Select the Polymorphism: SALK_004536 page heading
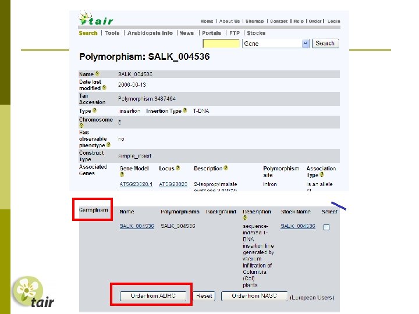419x314 pixels. (x=144, y=56)
